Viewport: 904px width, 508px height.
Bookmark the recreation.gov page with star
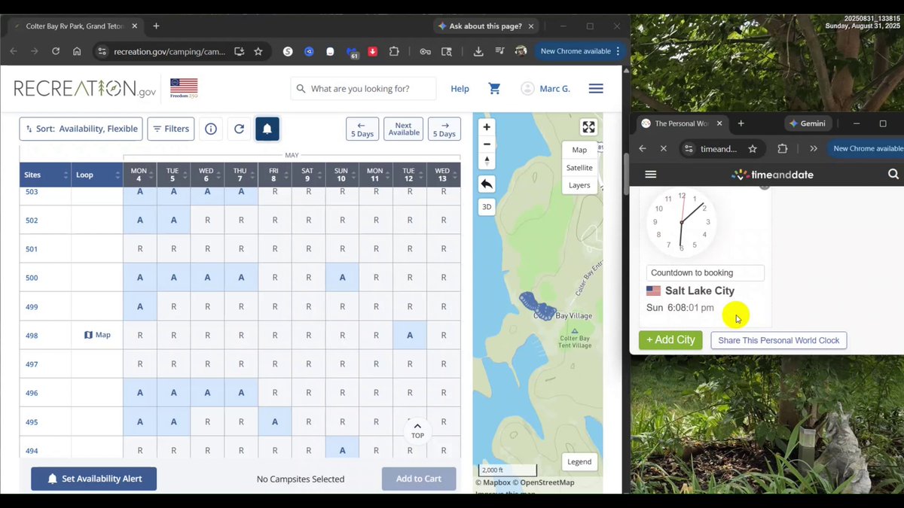coord(258,51)
